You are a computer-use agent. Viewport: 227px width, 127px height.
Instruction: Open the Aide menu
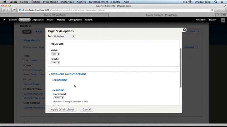[x=126, y=2]
